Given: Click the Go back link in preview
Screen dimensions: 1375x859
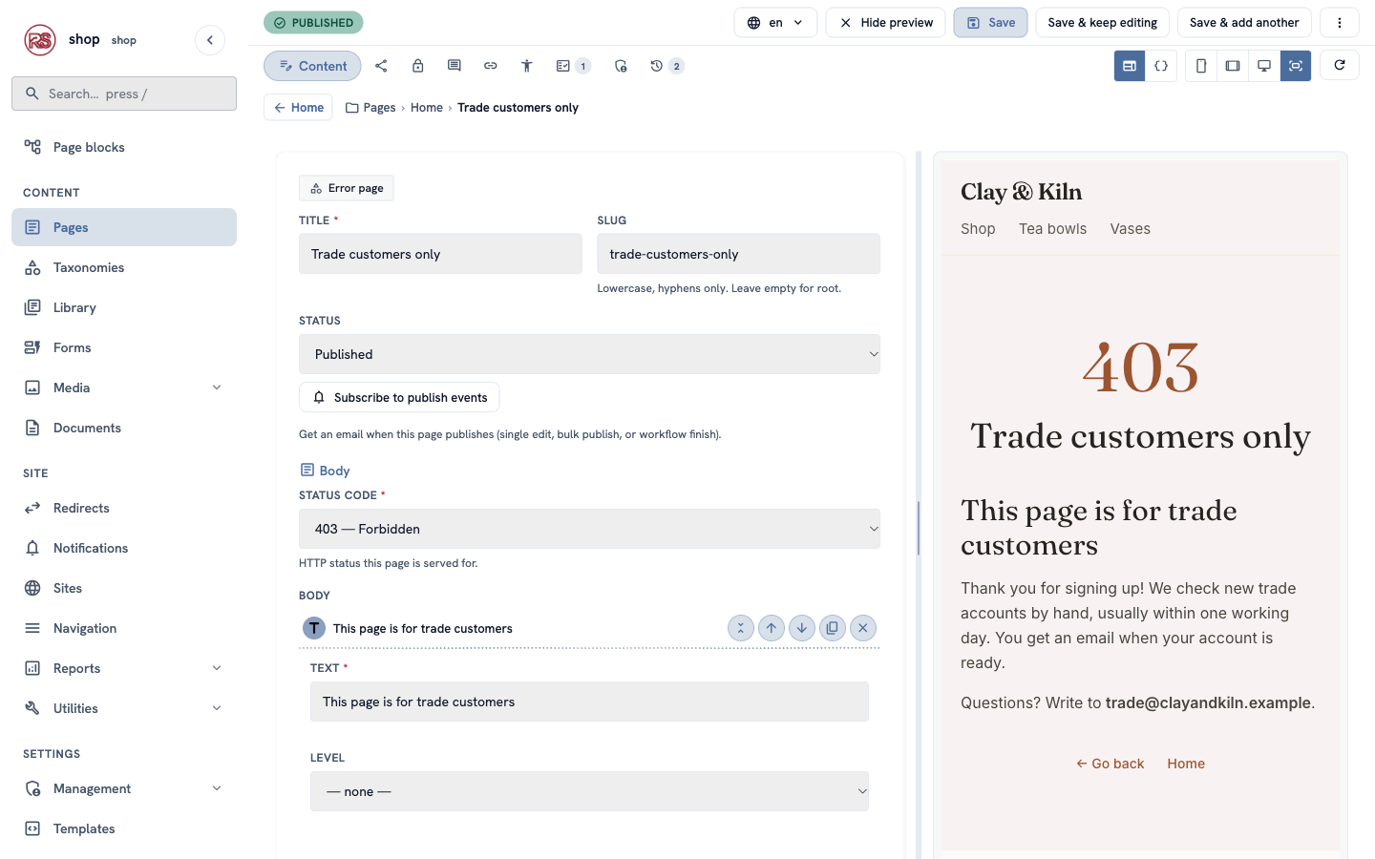Looking at the screenshot, I should [1110, 764].
